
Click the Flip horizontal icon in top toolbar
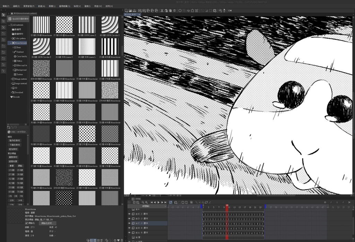230,10
